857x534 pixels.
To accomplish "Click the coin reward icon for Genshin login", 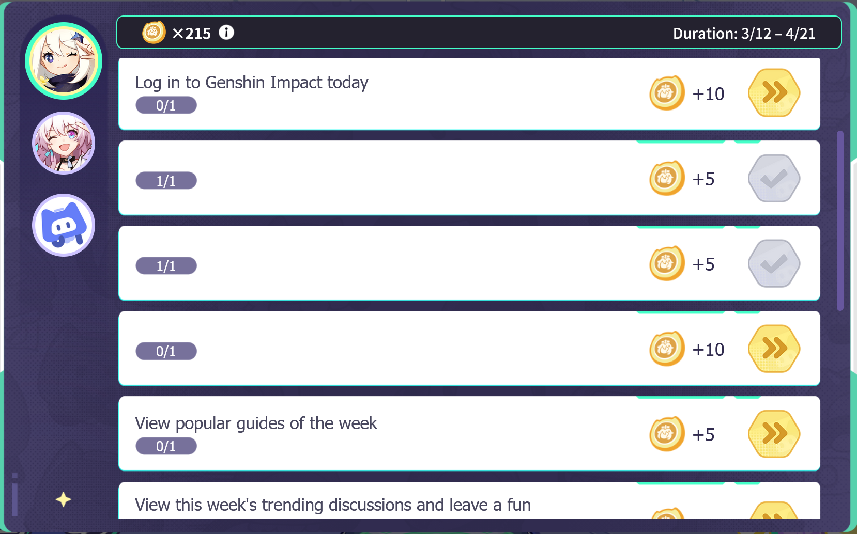I will (667, 93).
